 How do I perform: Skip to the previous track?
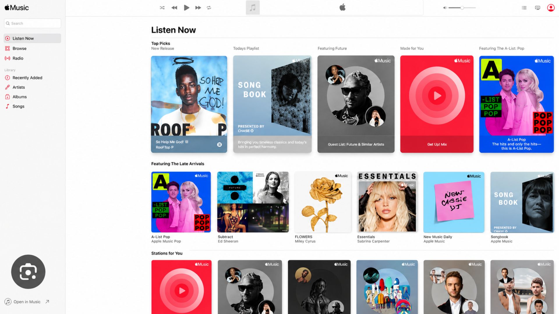click(x=174, y=8)
